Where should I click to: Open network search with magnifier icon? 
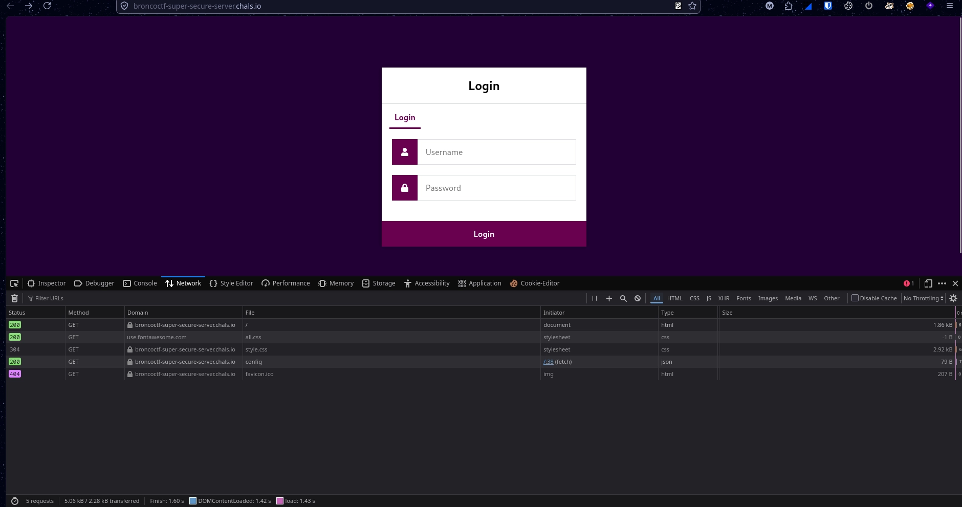tap(623, 298)
